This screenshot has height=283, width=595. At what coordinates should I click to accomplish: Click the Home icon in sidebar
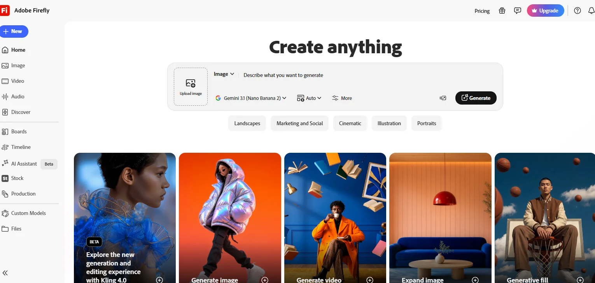(x=5, y=50)
